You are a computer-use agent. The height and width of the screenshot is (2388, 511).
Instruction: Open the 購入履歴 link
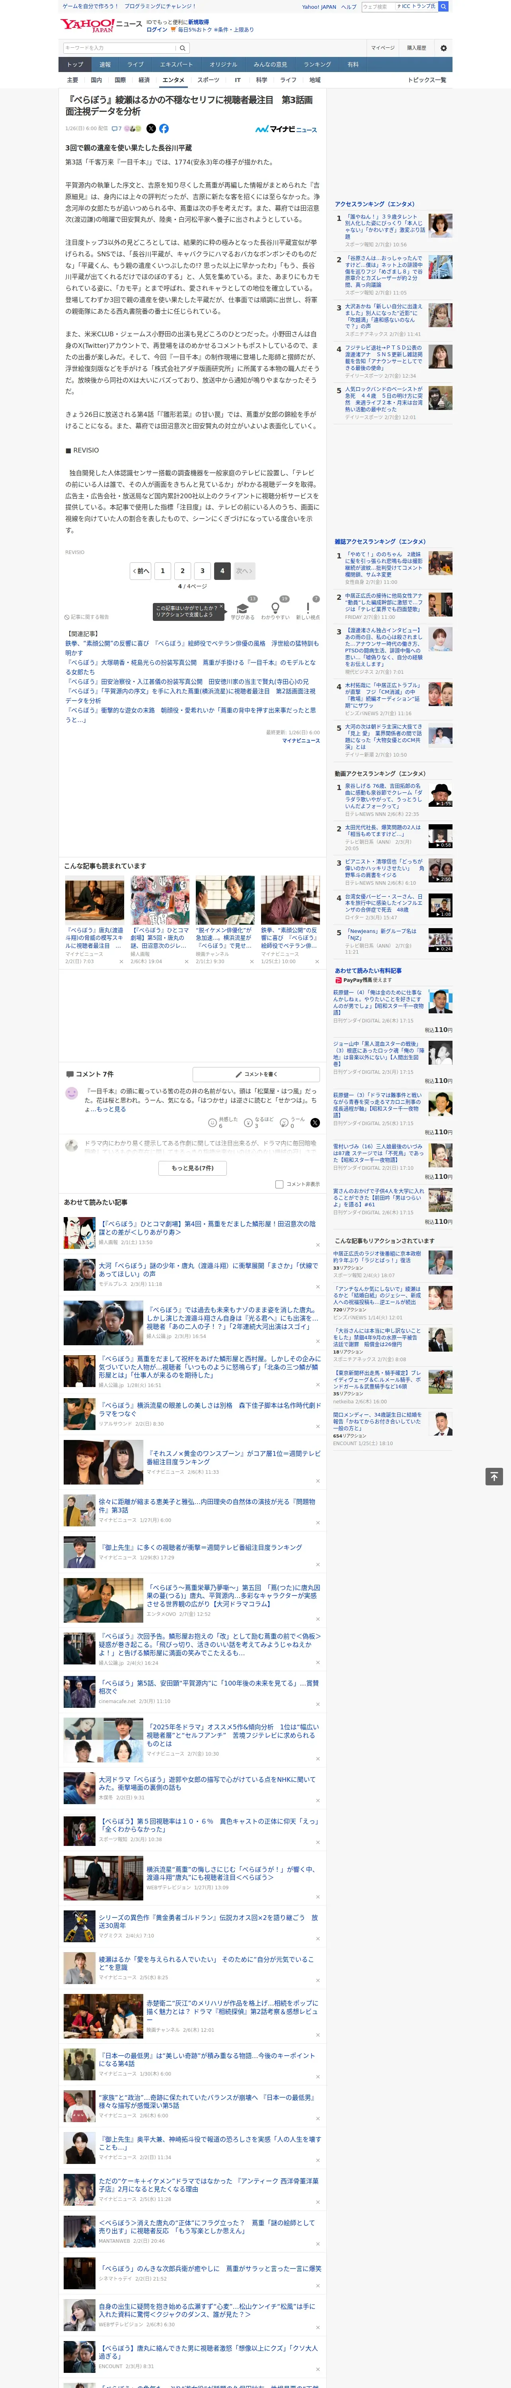tap(416, 48)
